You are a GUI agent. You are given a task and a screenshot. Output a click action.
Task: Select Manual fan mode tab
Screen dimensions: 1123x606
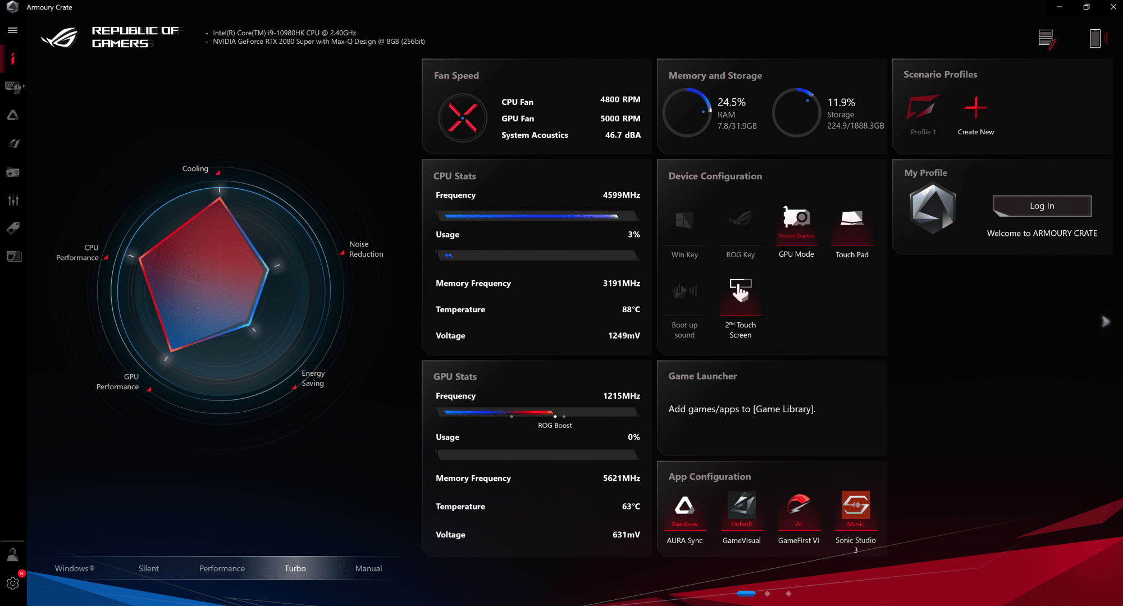pos(368,568)
